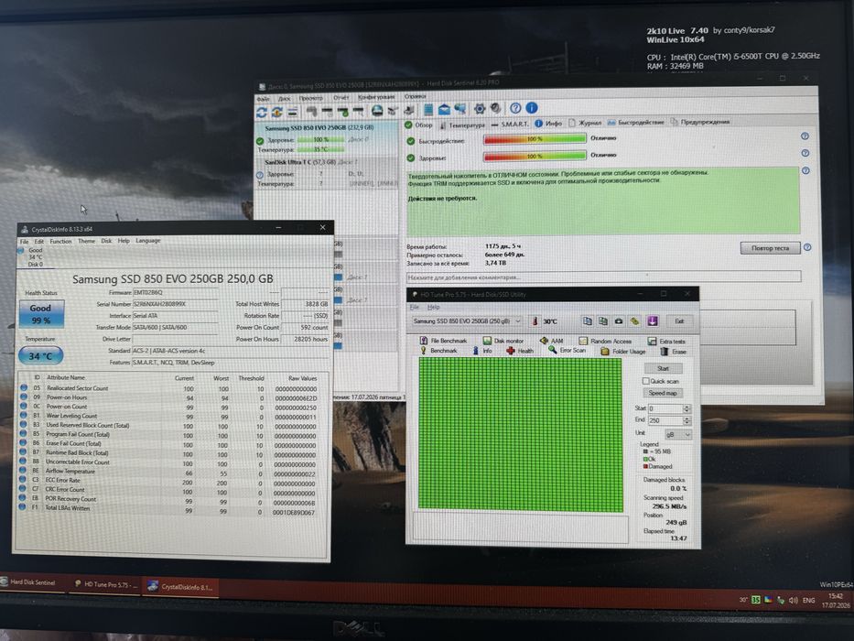Viewport: 854px width, 641px height.
Task: Click the comment input field in Hard Disk Sentinel
Action: (x=603, y=277)
